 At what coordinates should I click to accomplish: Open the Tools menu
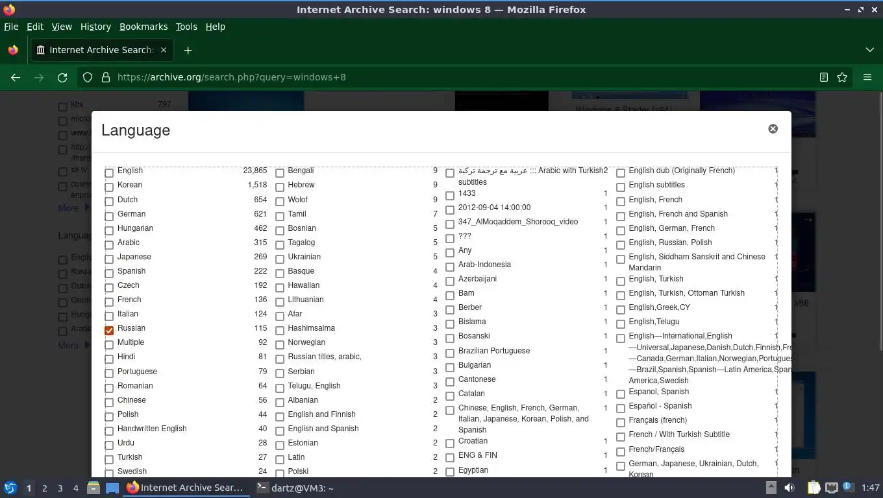pos(186,27)
